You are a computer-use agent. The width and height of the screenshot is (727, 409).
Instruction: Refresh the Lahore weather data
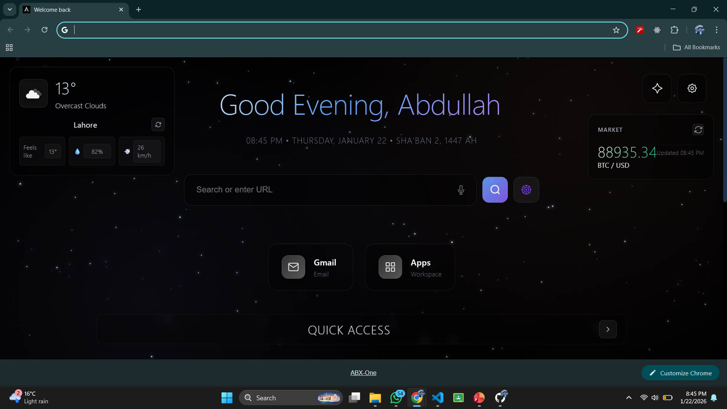[158, 125]
